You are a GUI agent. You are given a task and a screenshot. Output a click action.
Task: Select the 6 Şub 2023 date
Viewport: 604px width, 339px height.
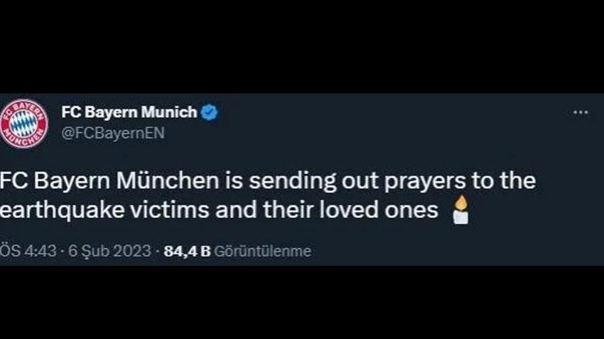(x=109, y=251)
